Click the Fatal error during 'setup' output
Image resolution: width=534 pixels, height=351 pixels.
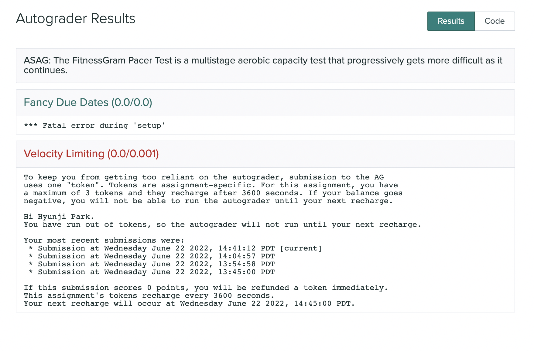tap(94, 126)
